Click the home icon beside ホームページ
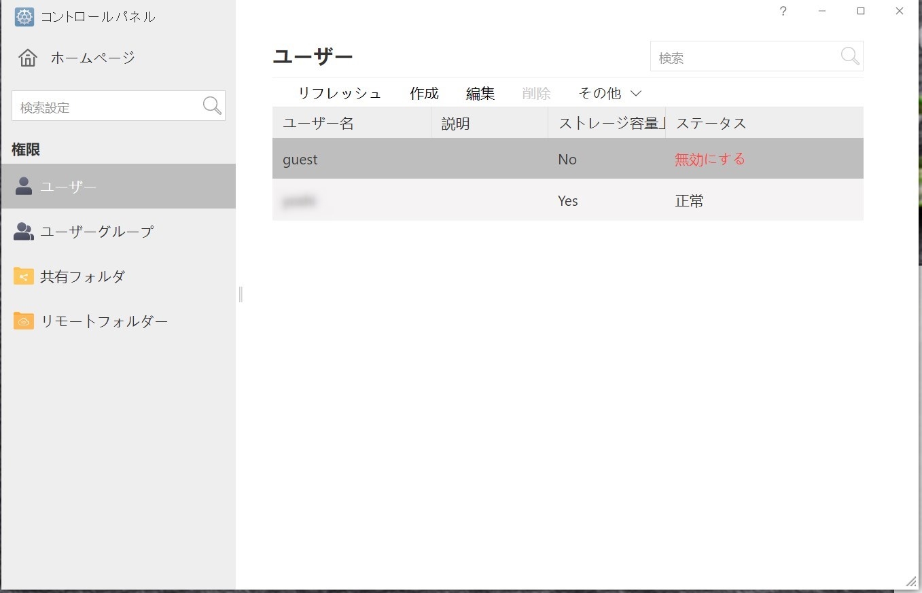922x593 pixels. pos(28,58)
